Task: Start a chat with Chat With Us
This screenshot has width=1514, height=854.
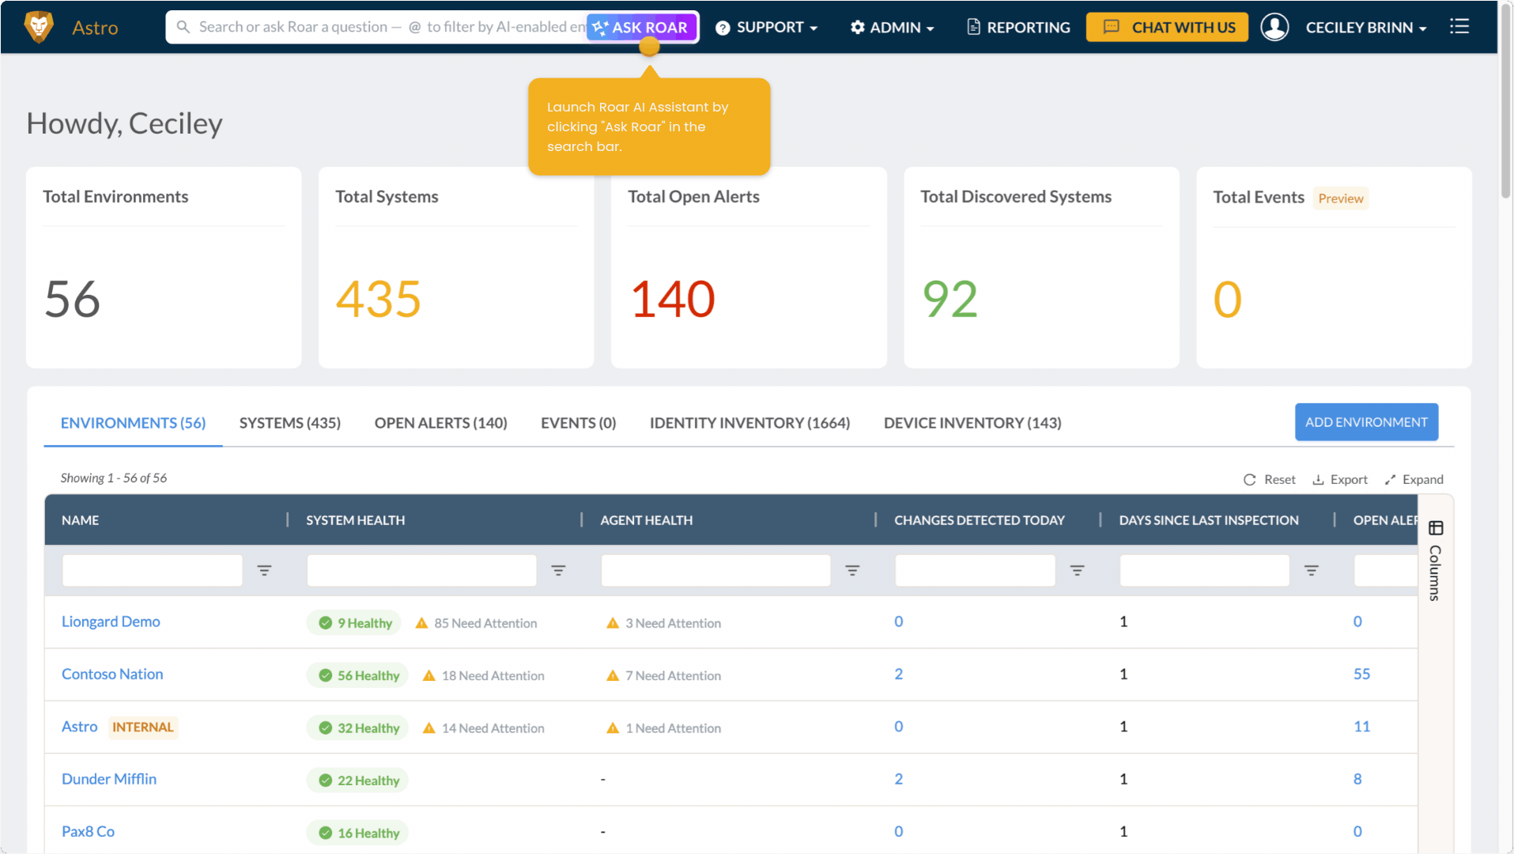Action: tap(1167, 28)
